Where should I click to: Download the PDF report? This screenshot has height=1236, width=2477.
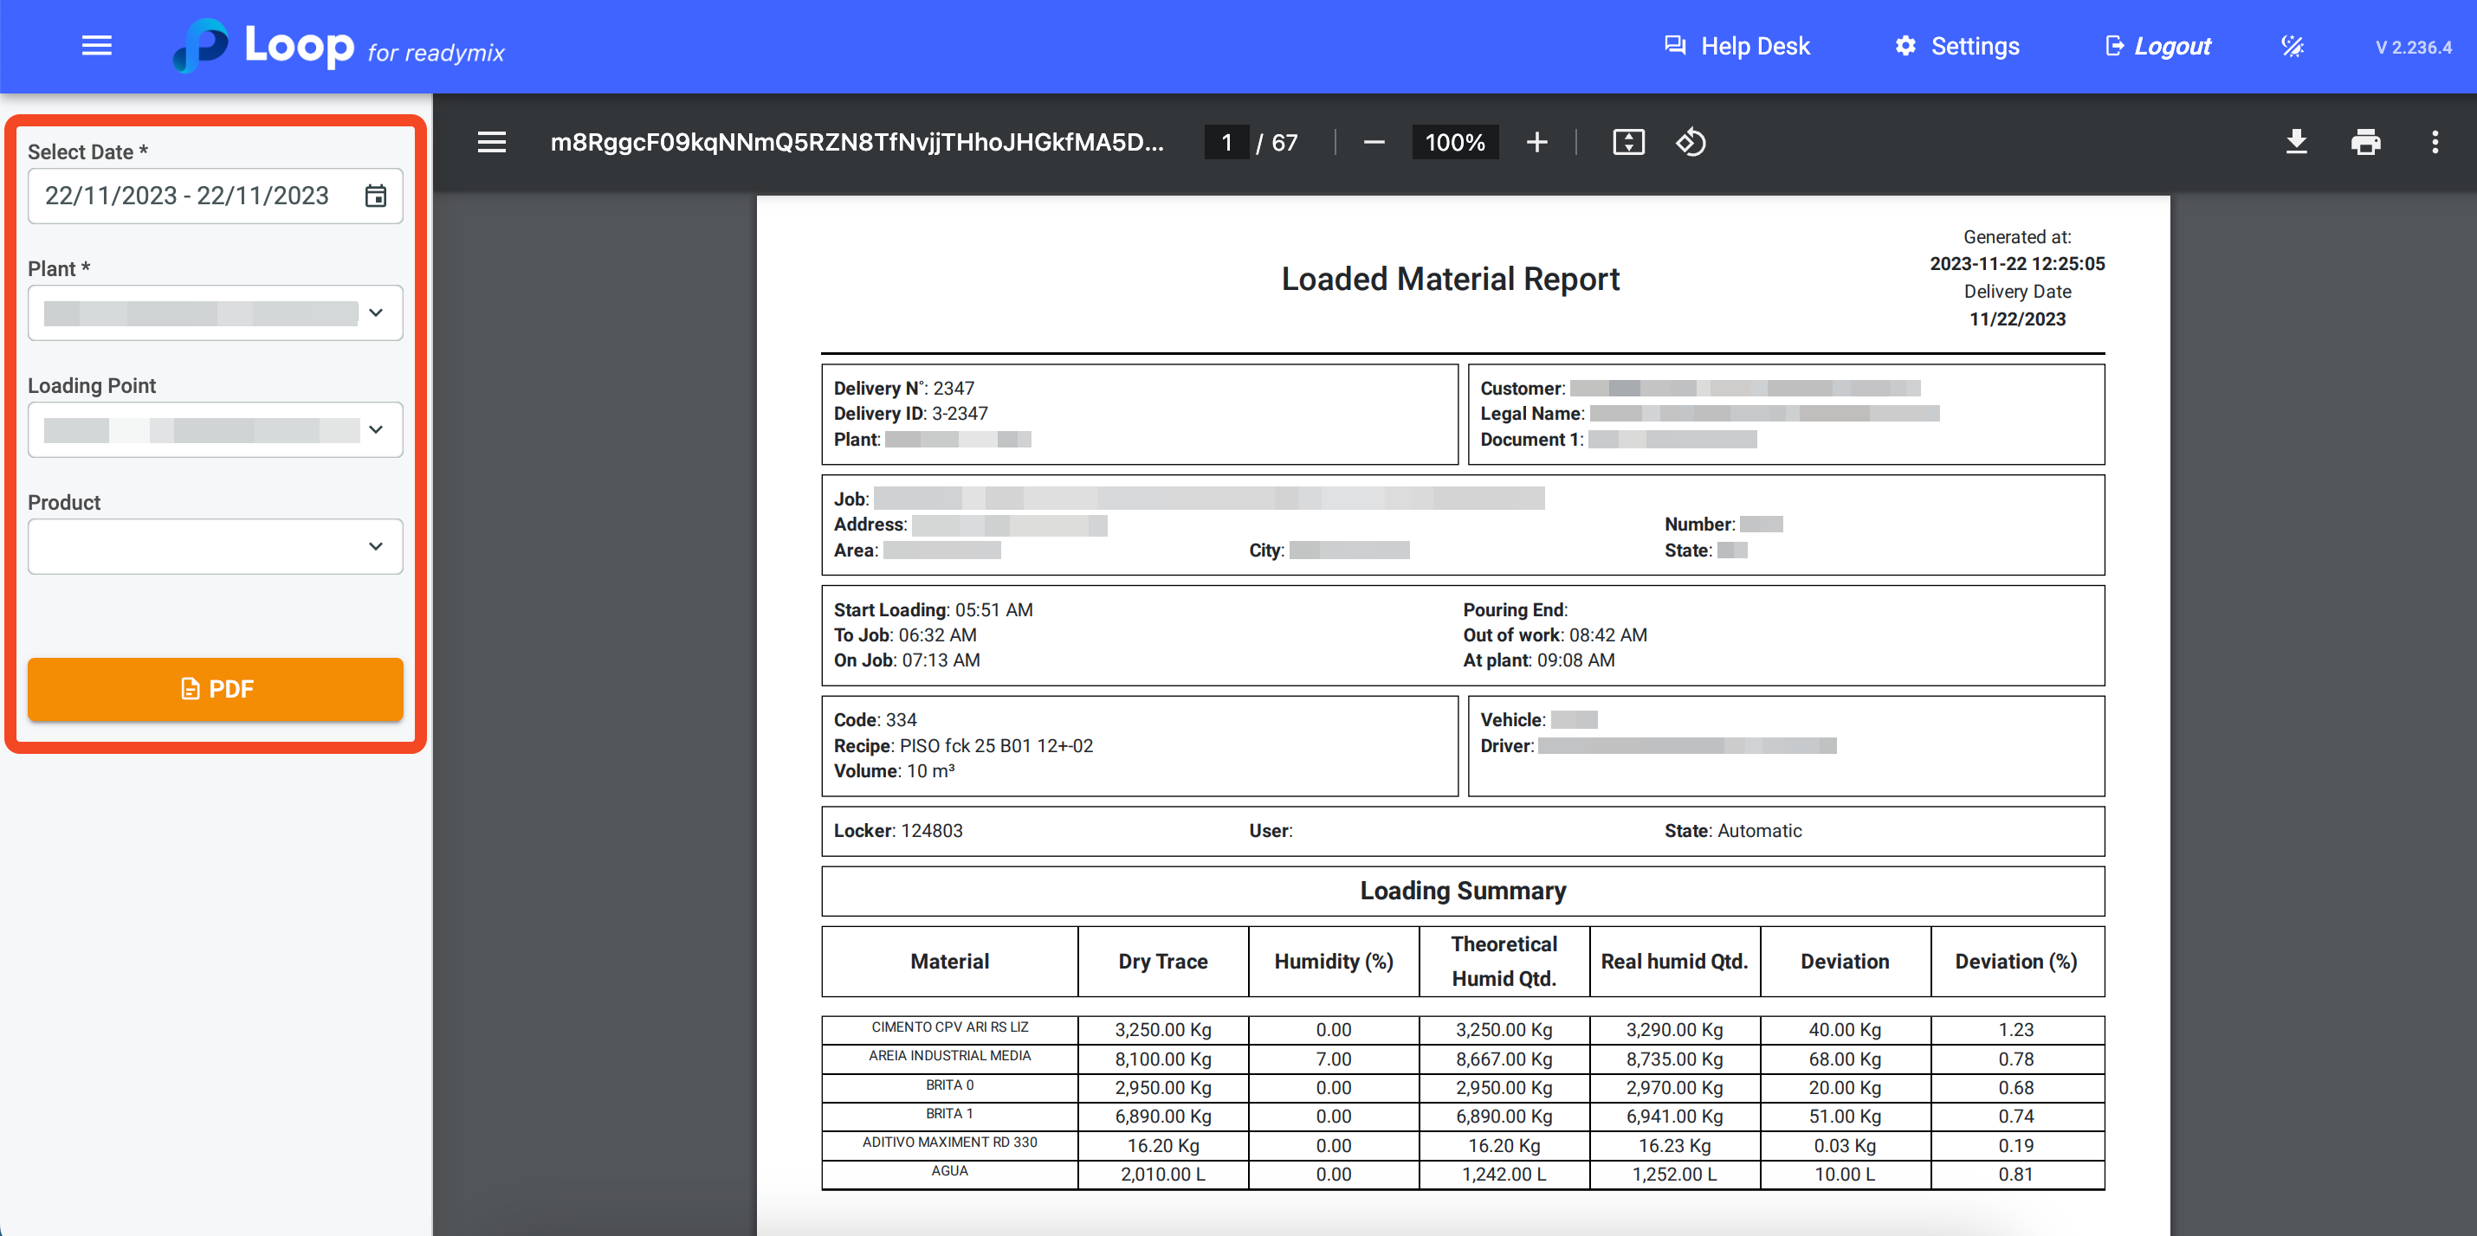pyautogui.click(x=2296, y=142)
